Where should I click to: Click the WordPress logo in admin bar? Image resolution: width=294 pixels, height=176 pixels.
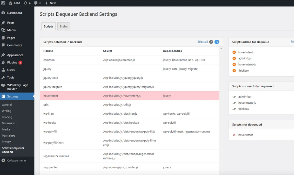pos(3,3)
